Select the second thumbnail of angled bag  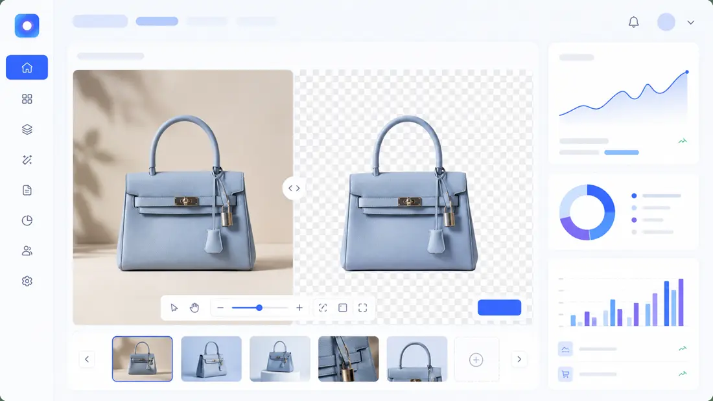click(211, 359)
